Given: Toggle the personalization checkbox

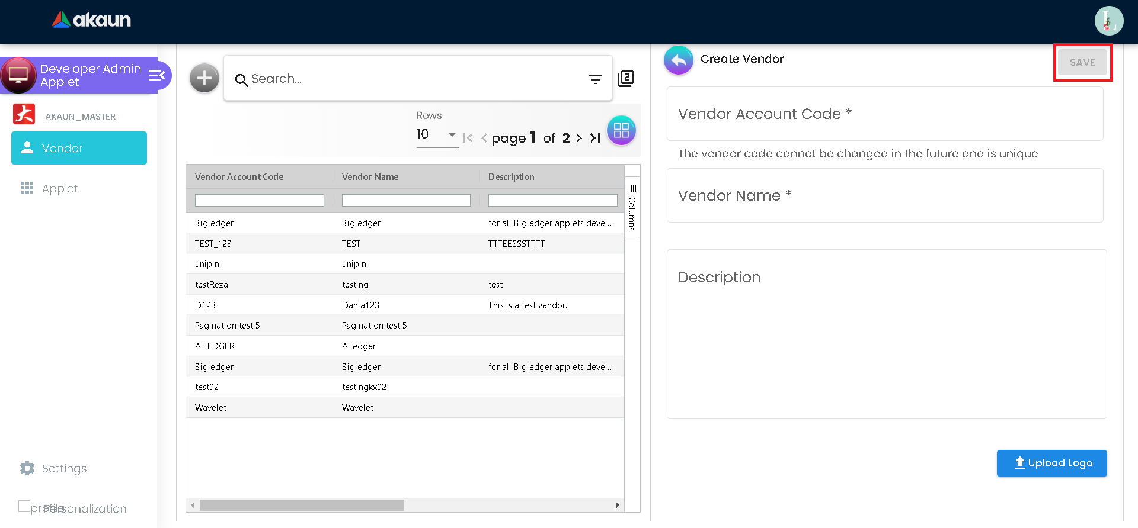Looking at the screenshot, I should (x=24, y=506).
